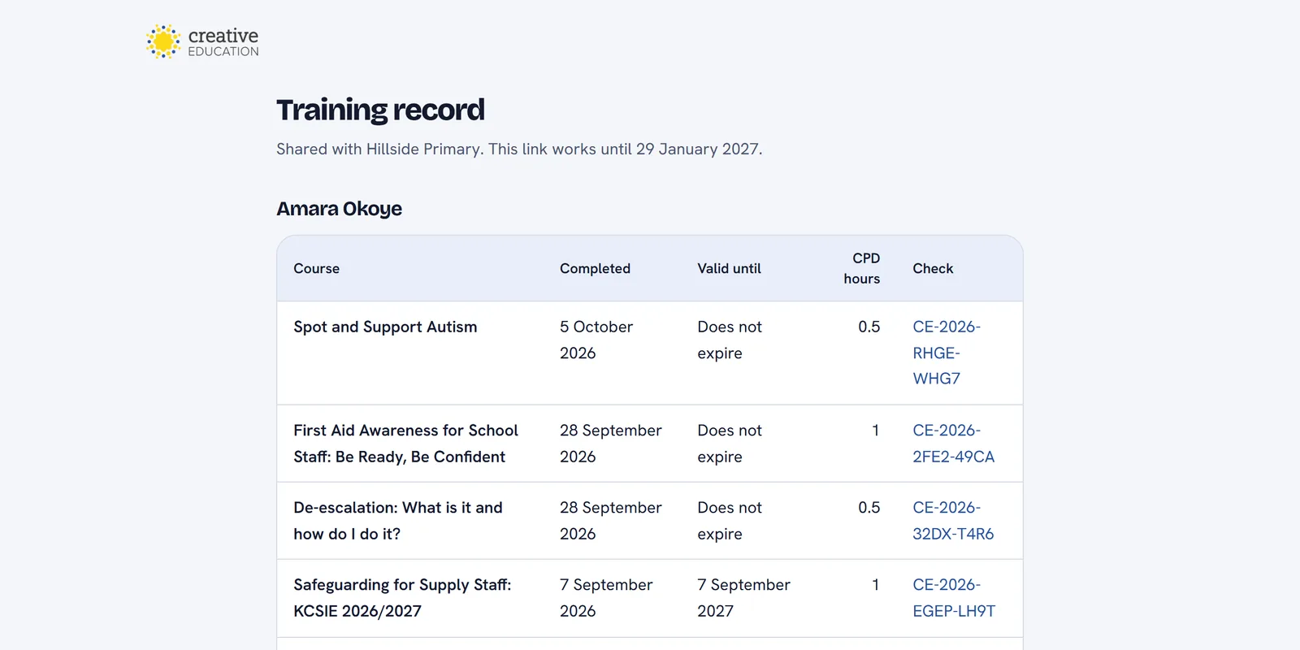Click the Check column header
Image resolution: width=1300 pixels, height=650 pixels.
click(933, 268)
